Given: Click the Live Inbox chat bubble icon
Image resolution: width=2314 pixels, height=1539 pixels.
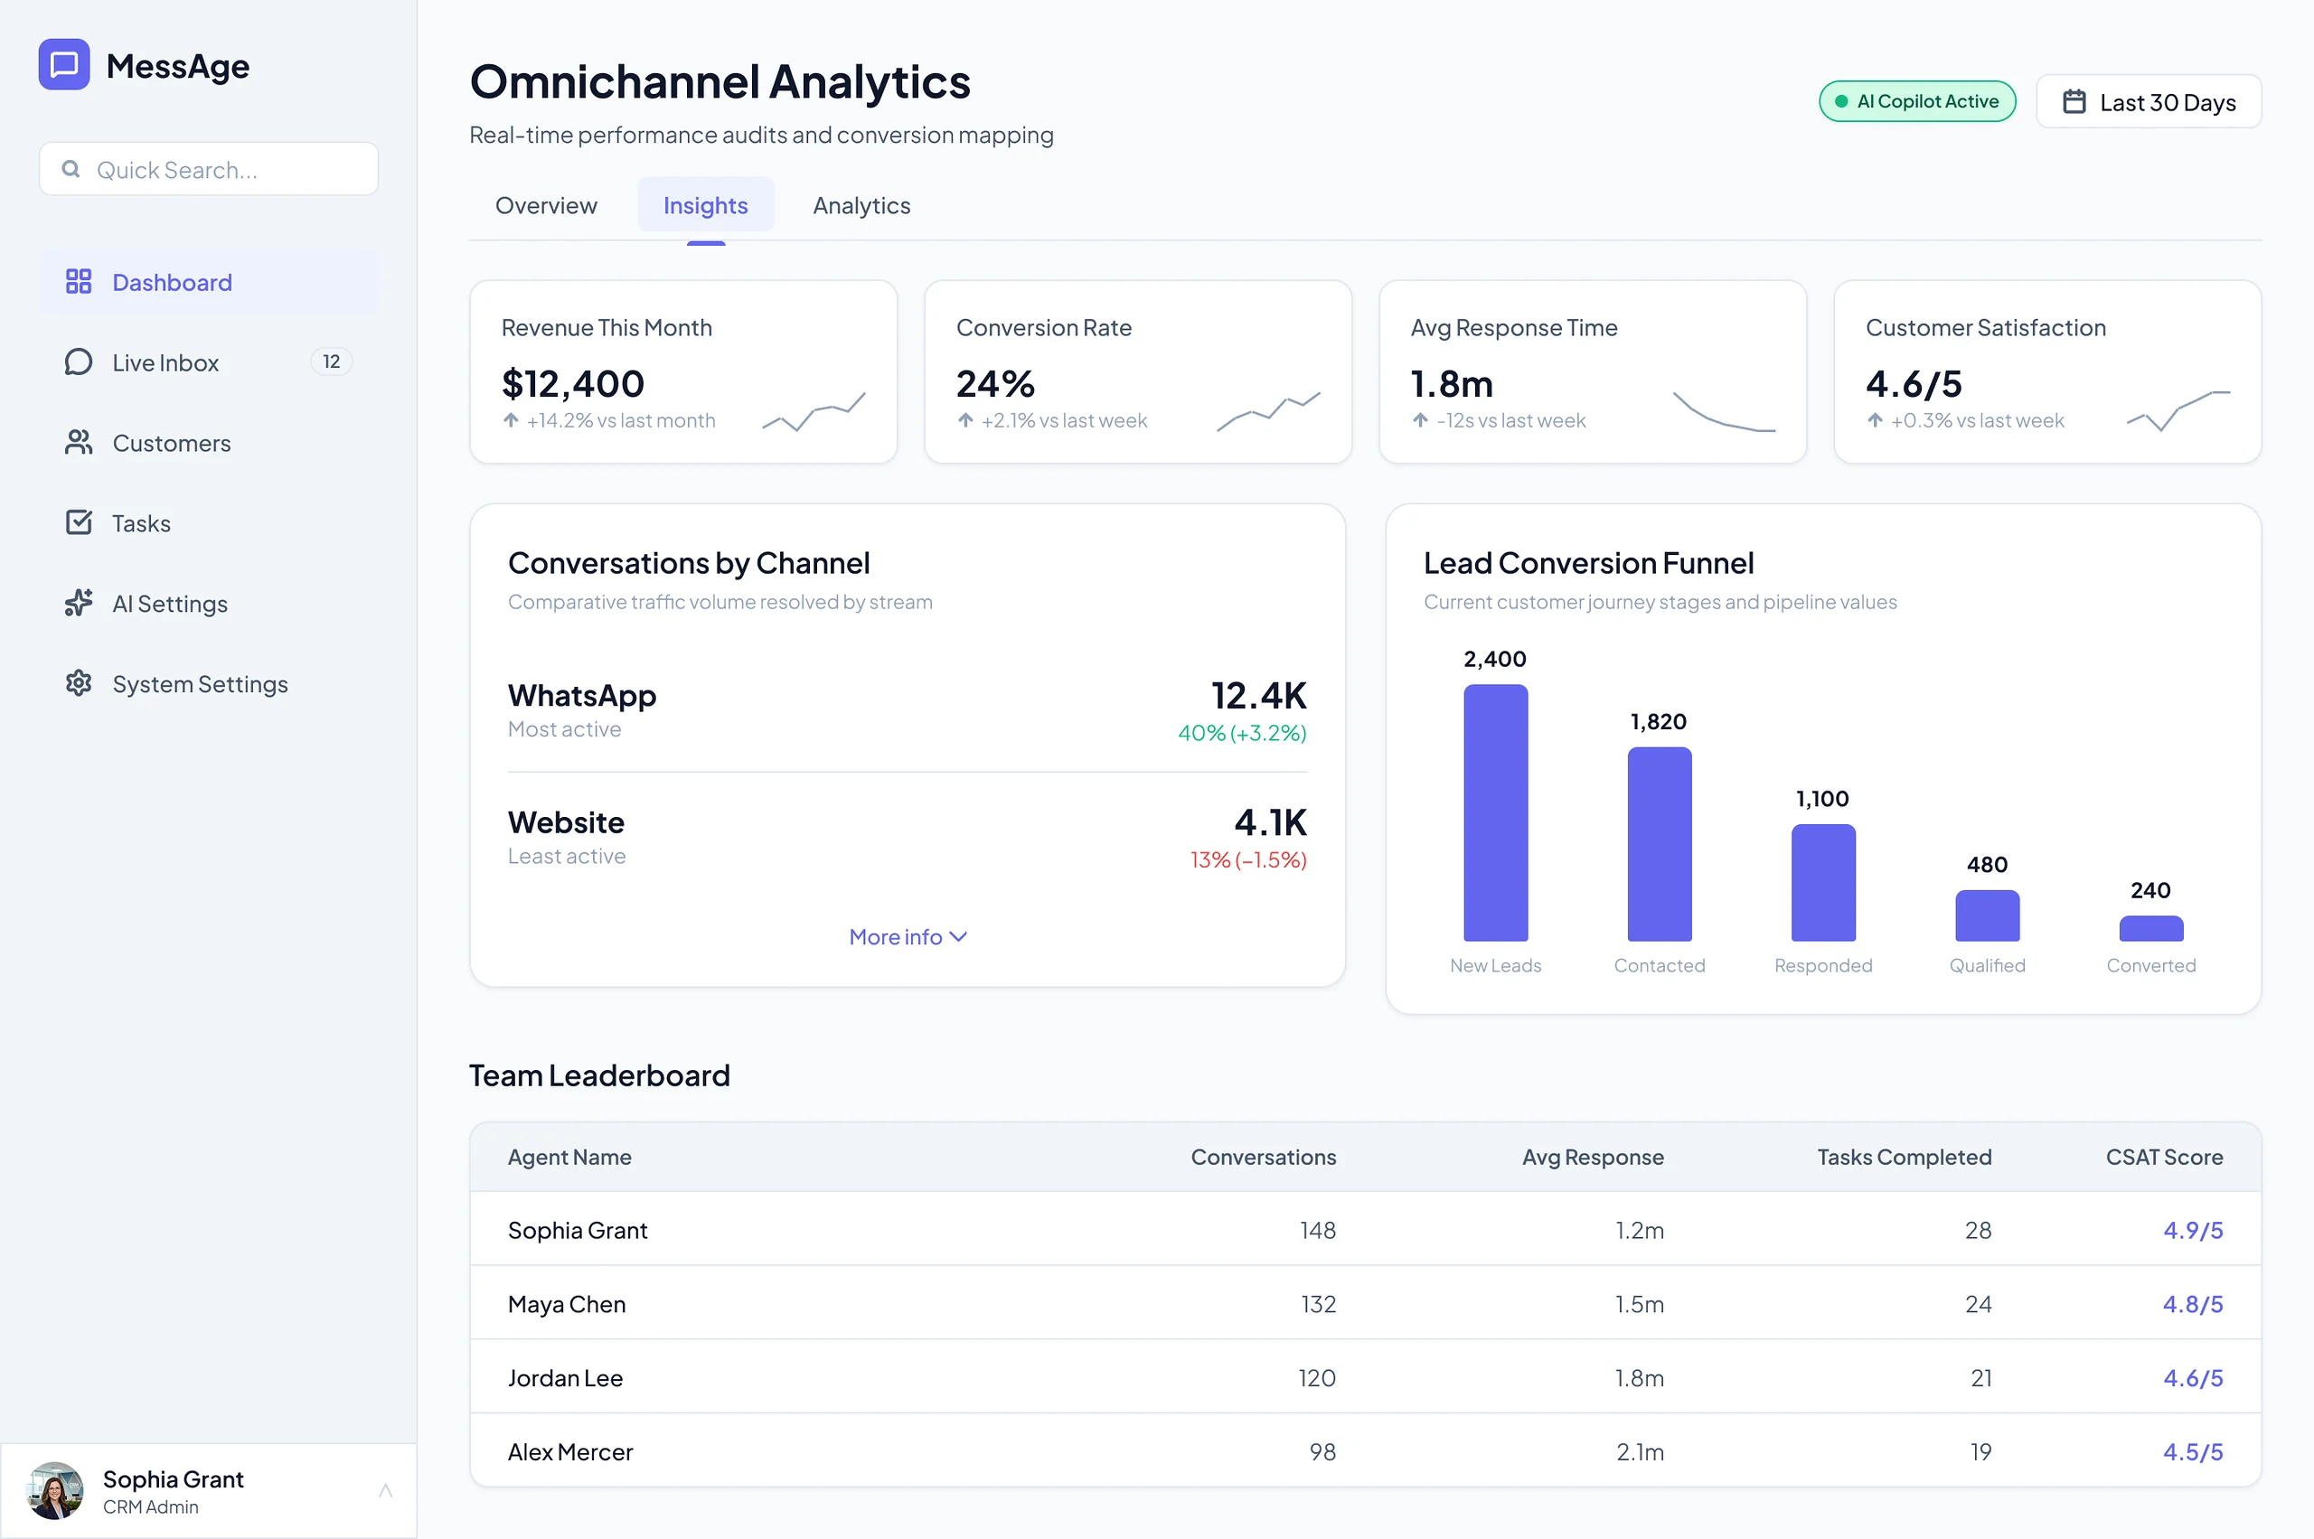Looking at the screenshot, I should point(79,362).
